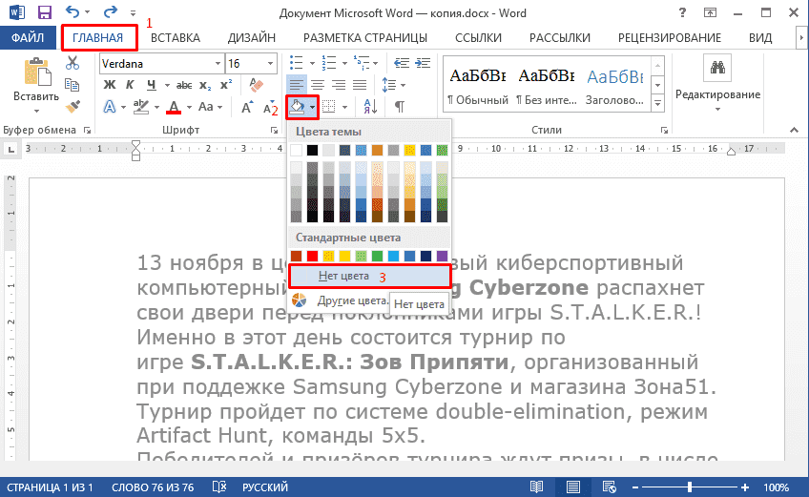
Task: Switch to the ВСТАВКА tab
Action: tap(176, 37)
